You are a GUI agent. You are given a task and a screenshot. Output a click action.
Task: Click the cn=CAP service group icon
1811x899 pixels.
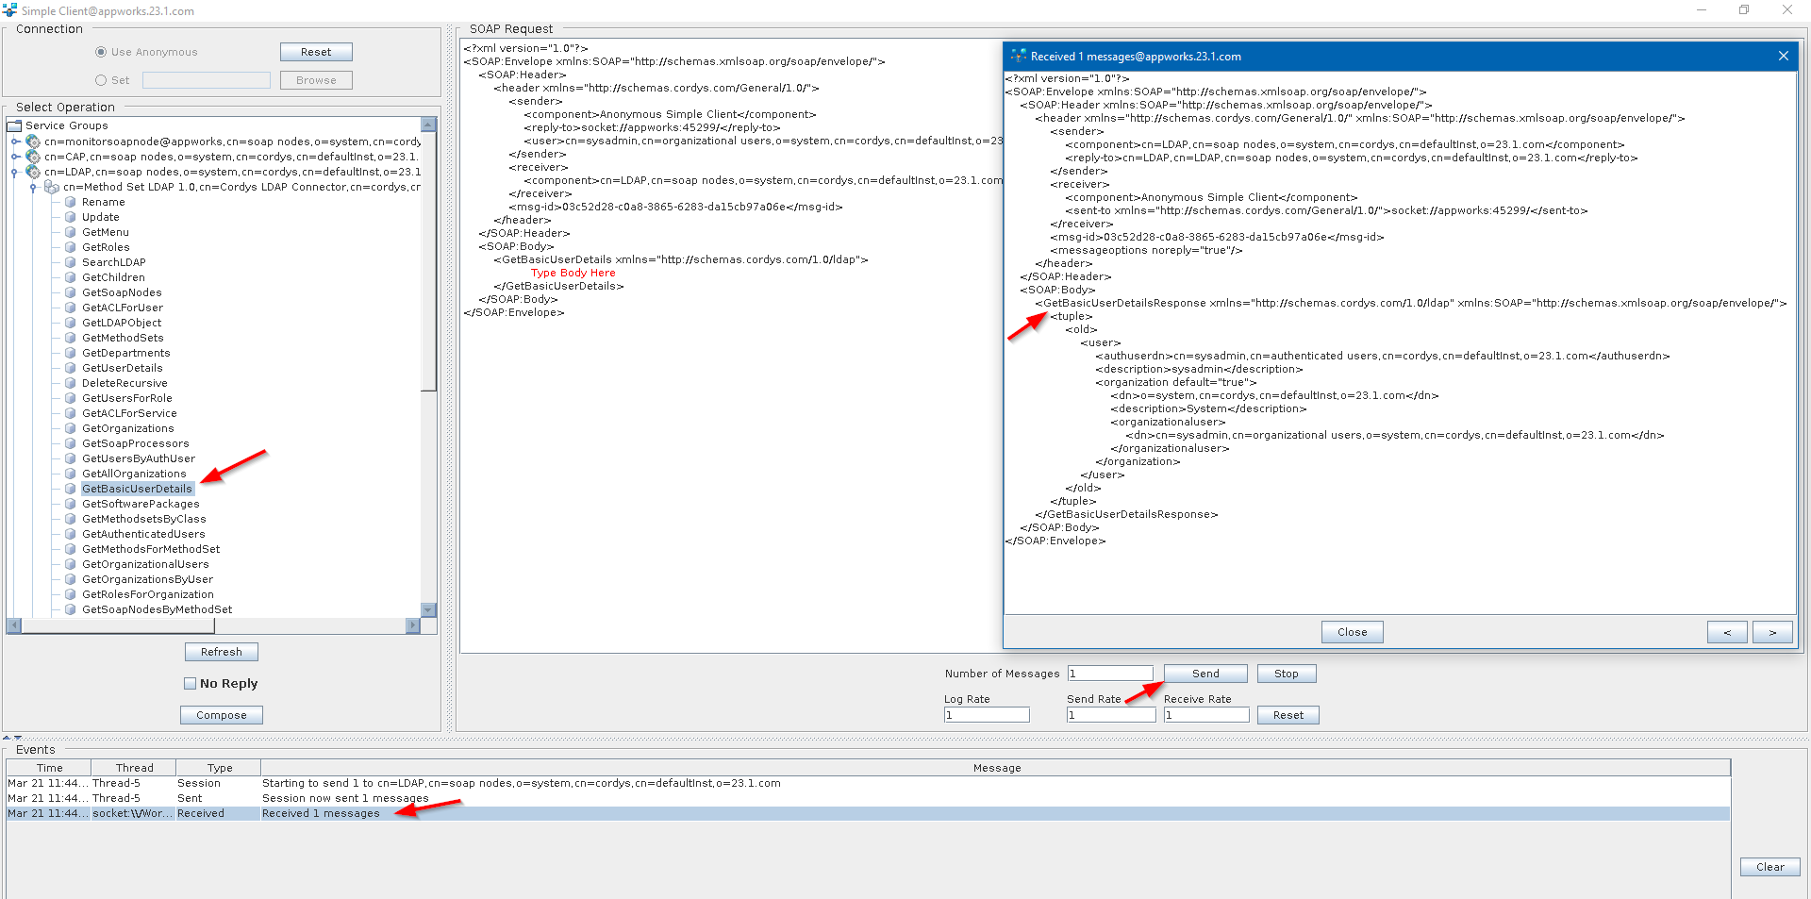point(33,157)
